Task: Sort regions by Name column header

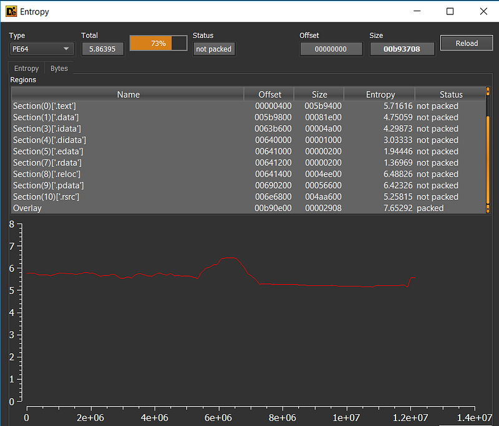Action: tap(128, 94)
